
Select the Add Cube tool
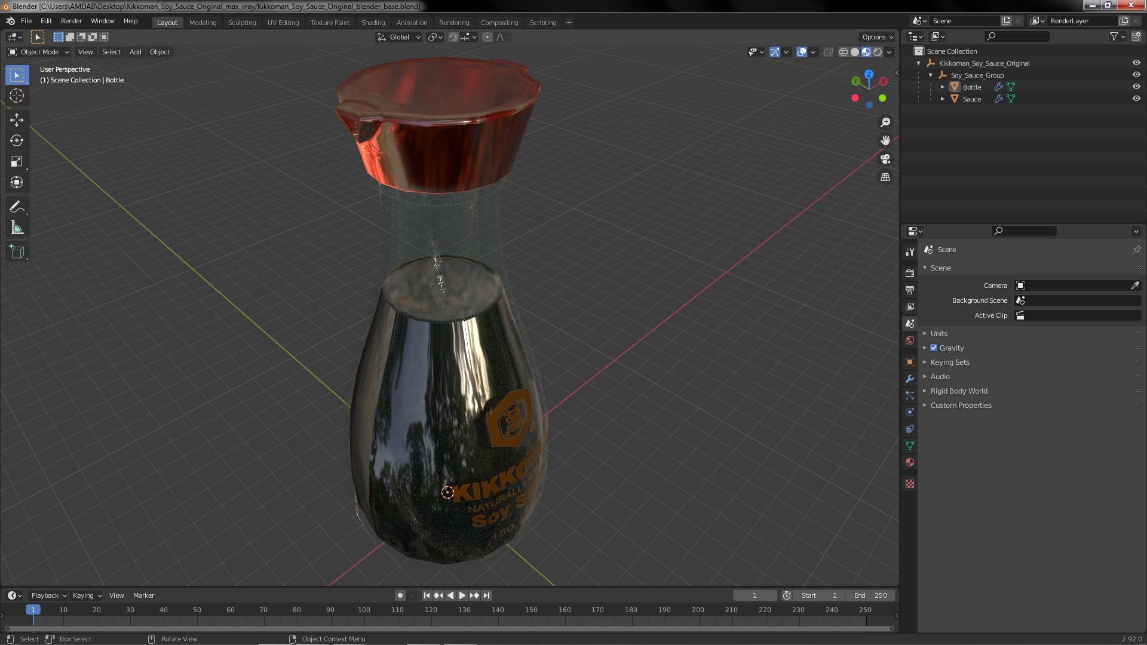17,252
